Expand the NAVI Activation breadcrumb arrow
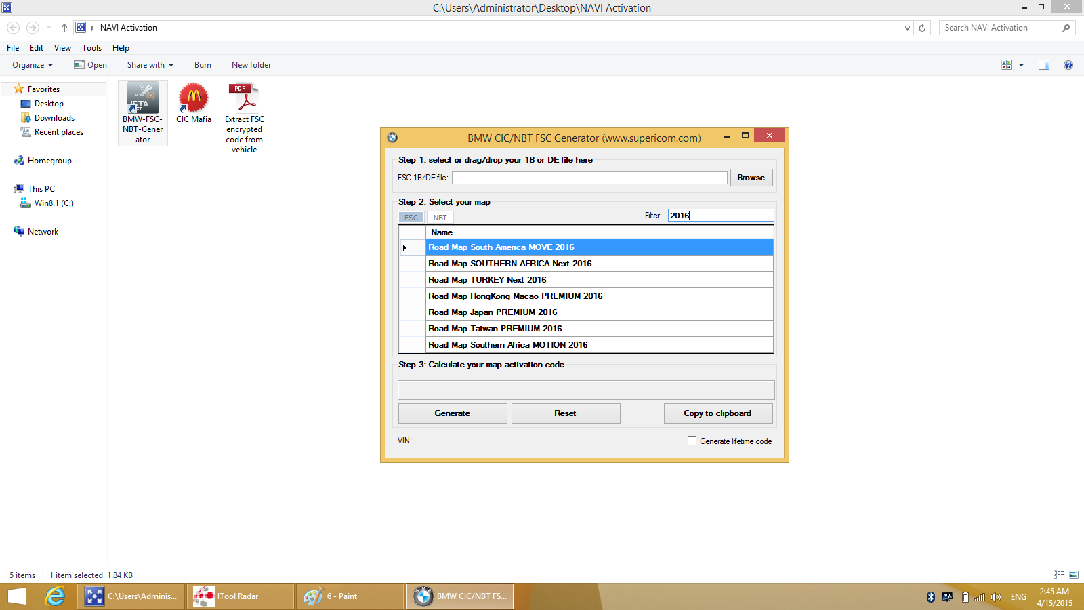Image resolution: width=1084 pixels, height=610 pixels. (93, 28)
